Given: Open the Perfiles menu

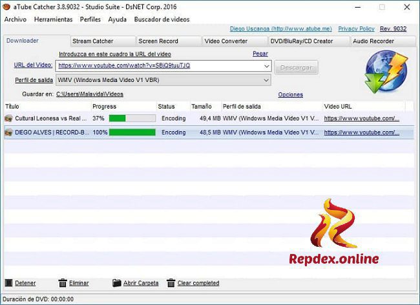Looking at the screenshot, I should click(x=90, y=19).
